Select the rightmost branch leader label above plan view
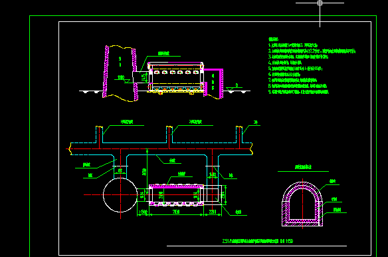Screen dimensions: 388x257 point(256,122)
